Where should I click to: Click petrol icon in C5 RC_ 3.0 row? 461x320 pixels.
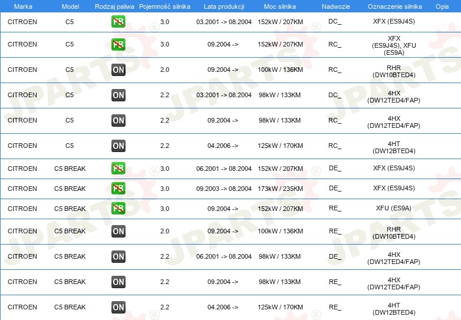[x=118, y=44]
